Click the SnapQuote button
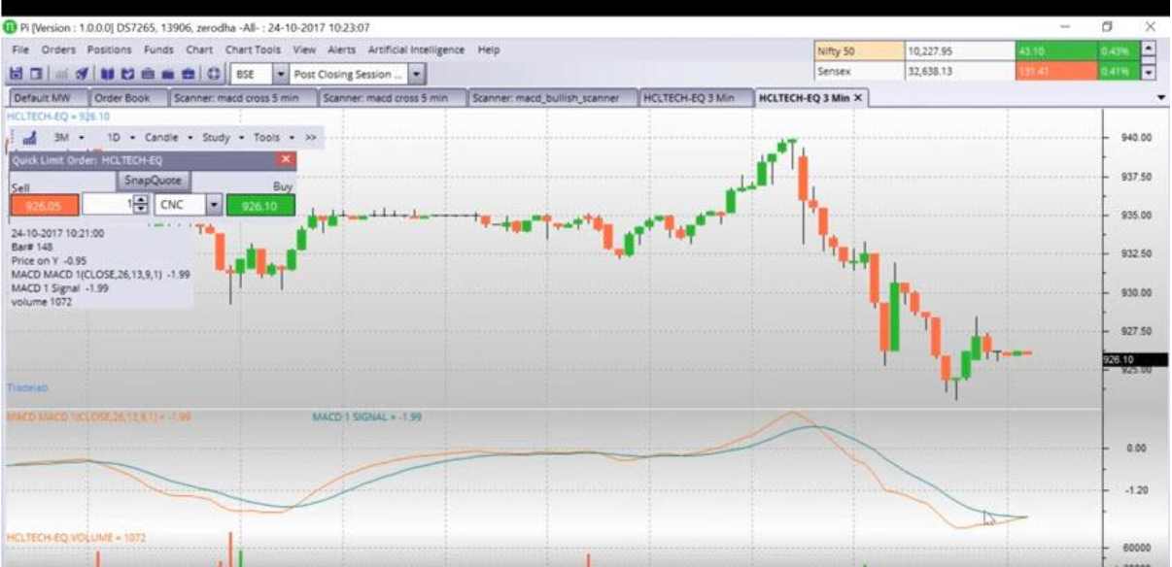The width and height of the screenshot is (1172, 567). coord(155,181)
